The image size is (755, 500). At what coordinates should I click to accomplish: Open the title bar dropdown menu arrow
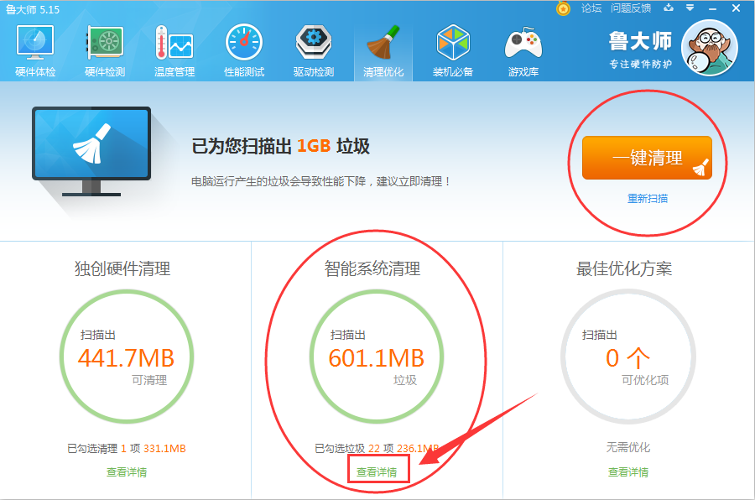[690, 9]
